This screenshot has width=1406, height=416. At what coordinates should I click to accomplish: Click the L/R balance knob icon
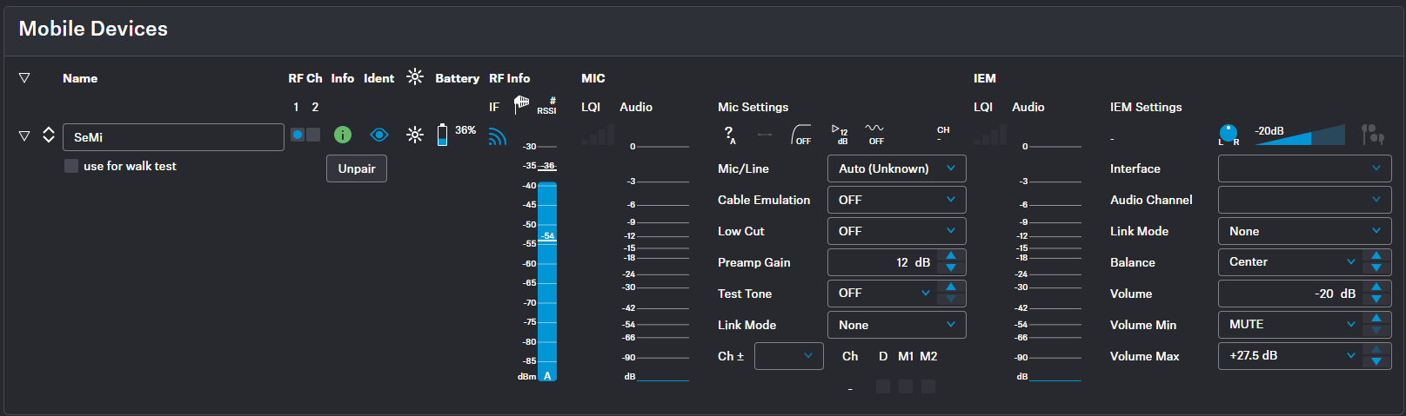pos(1229,134)
